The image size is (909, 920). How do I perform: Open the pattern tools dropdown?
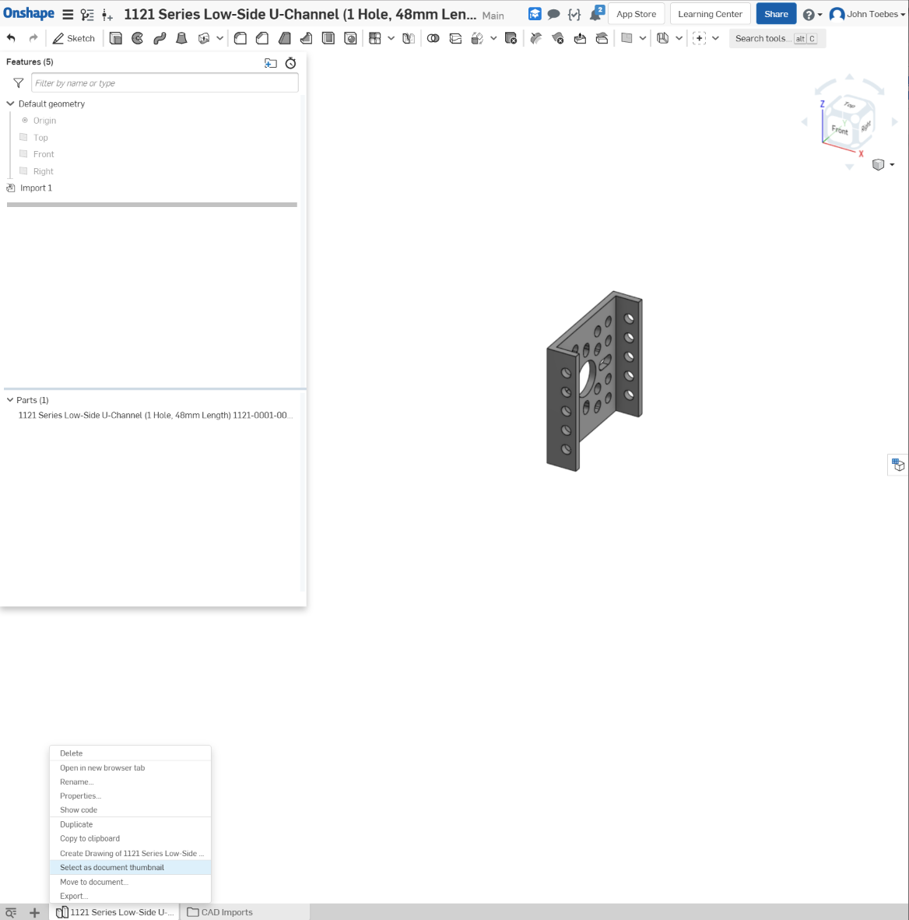coord(391,38)
